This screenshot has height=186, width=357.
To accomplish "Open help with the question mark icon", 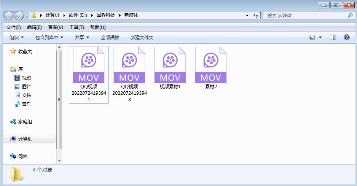I will coord(346,37).
